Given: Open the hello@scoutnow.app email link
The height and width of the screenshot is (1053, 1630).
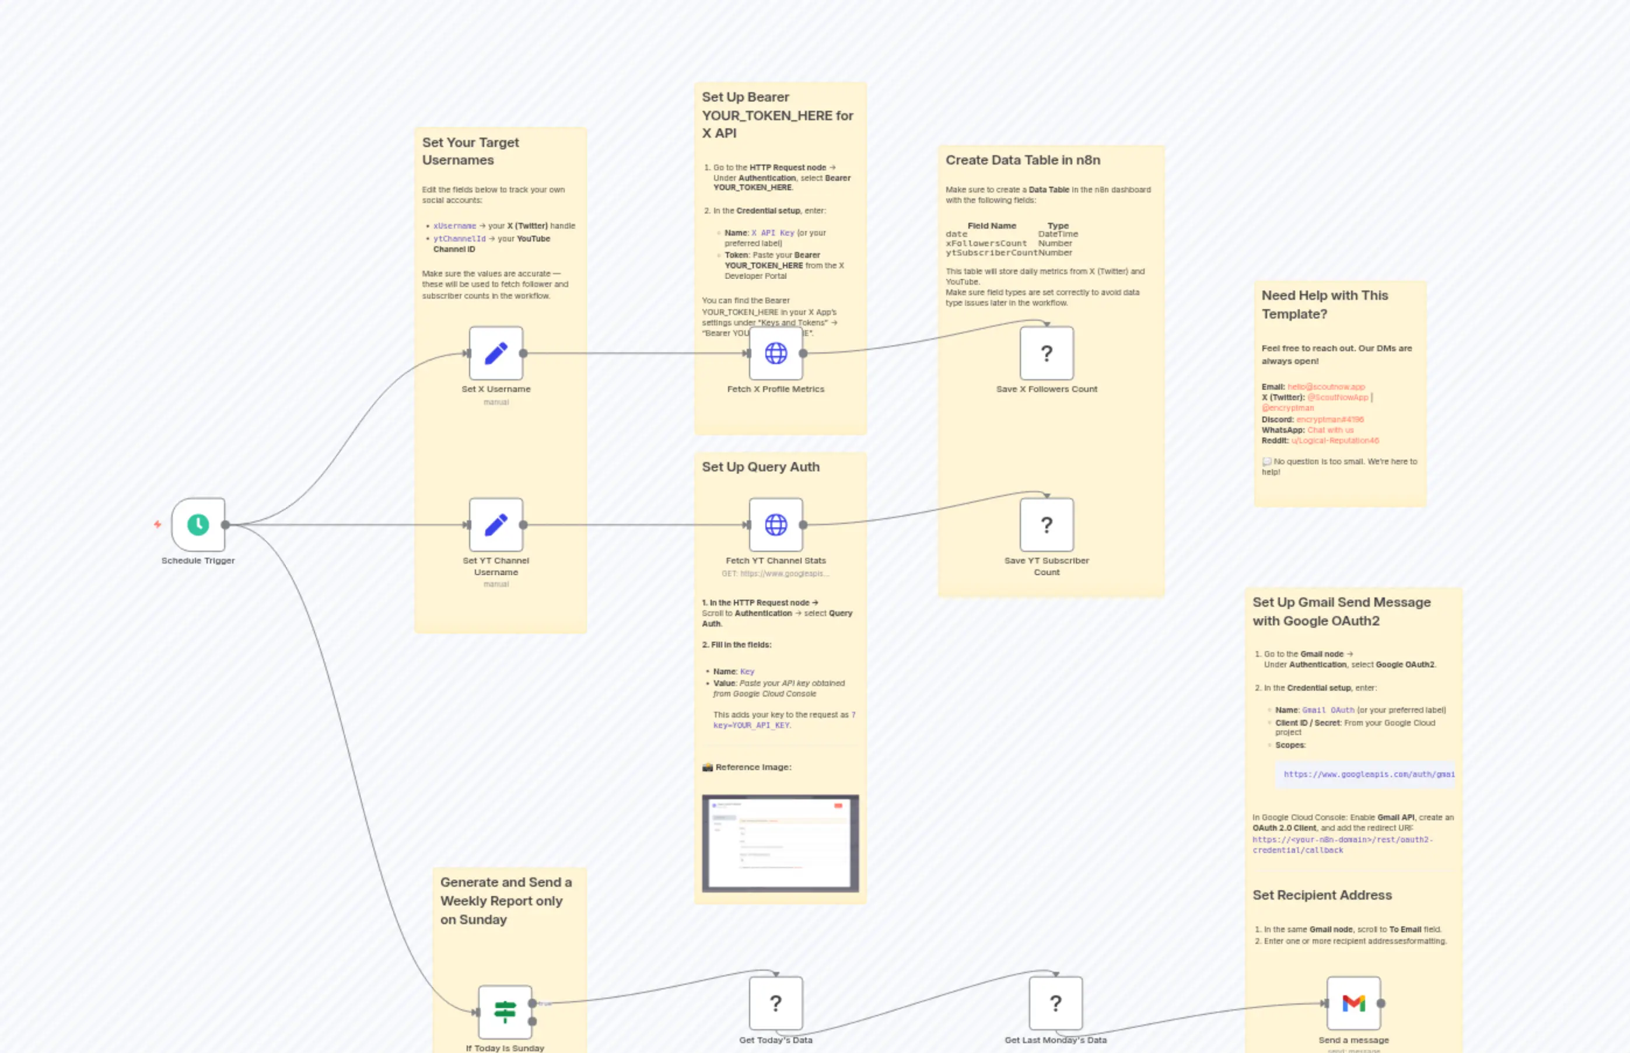Looking at the screenshot, I should [1325, 387].
